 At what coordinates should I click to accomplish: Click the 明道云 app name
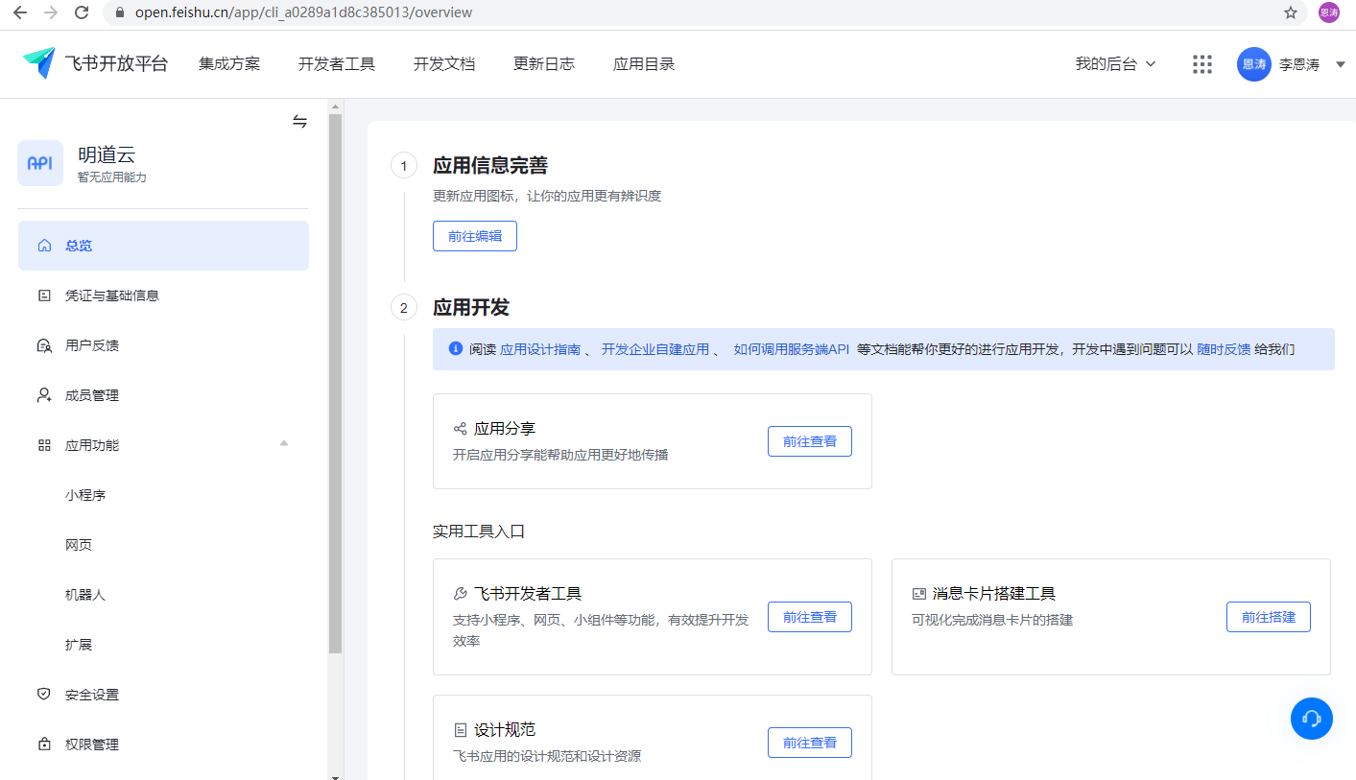coord(107,154)
